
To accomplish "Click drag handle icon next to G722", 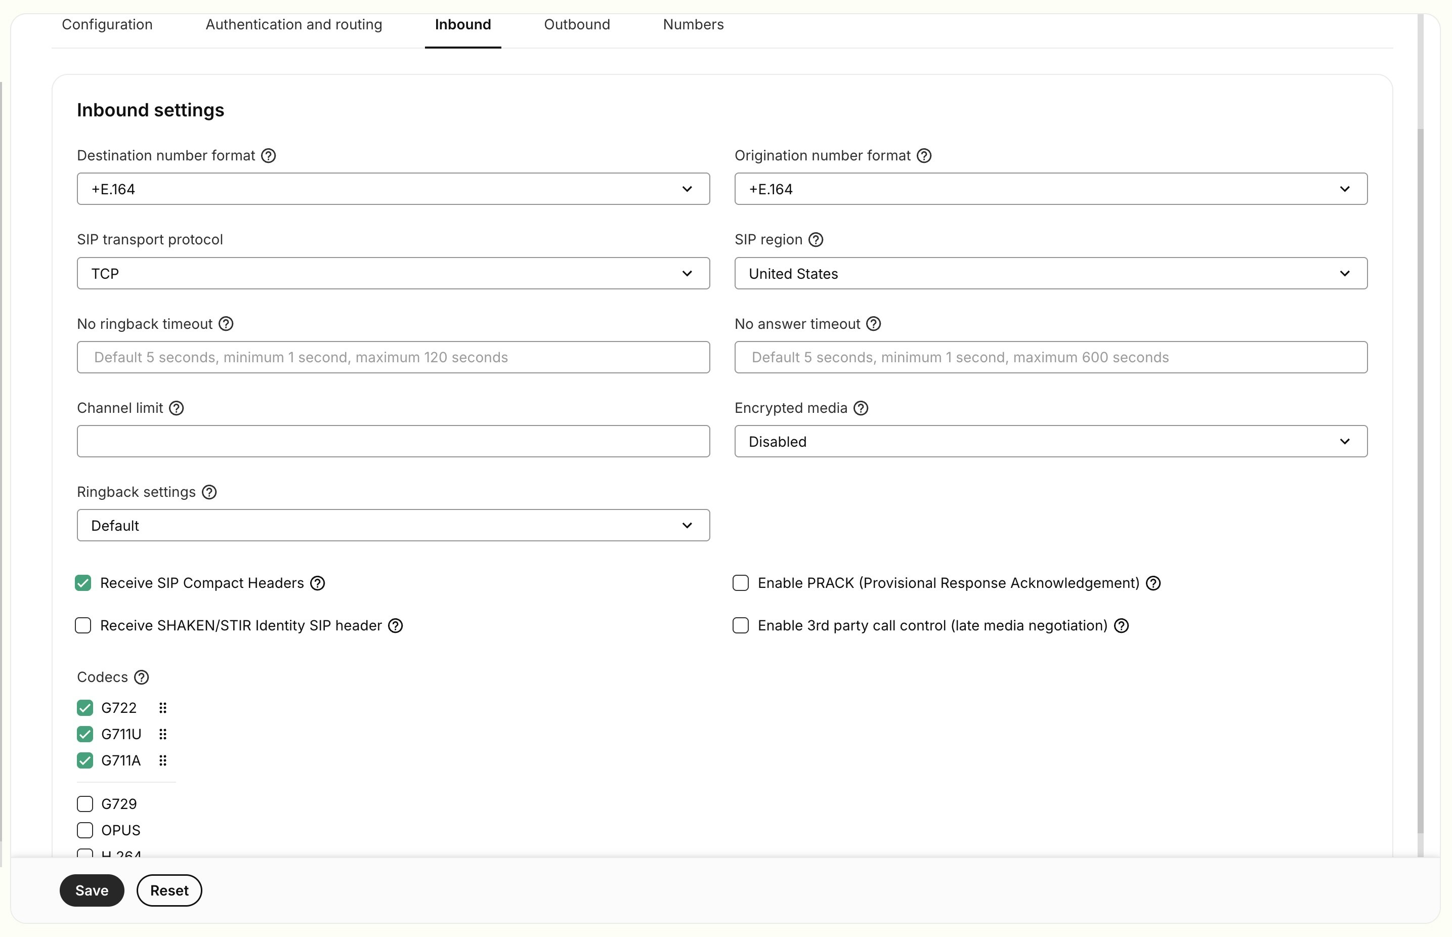I will point(162,708).
